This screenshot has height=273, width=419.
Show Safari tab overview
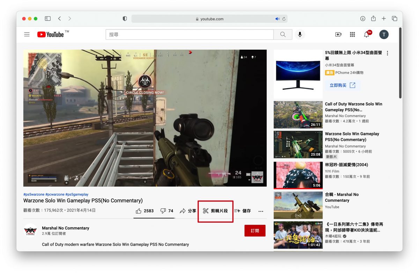point(395,19)
